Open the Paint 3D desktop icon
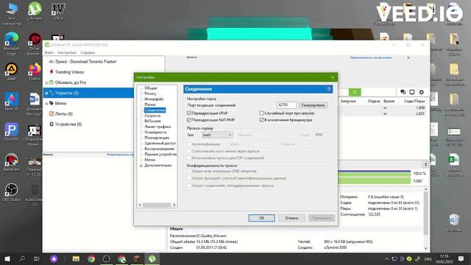 [x=12, y=102]
